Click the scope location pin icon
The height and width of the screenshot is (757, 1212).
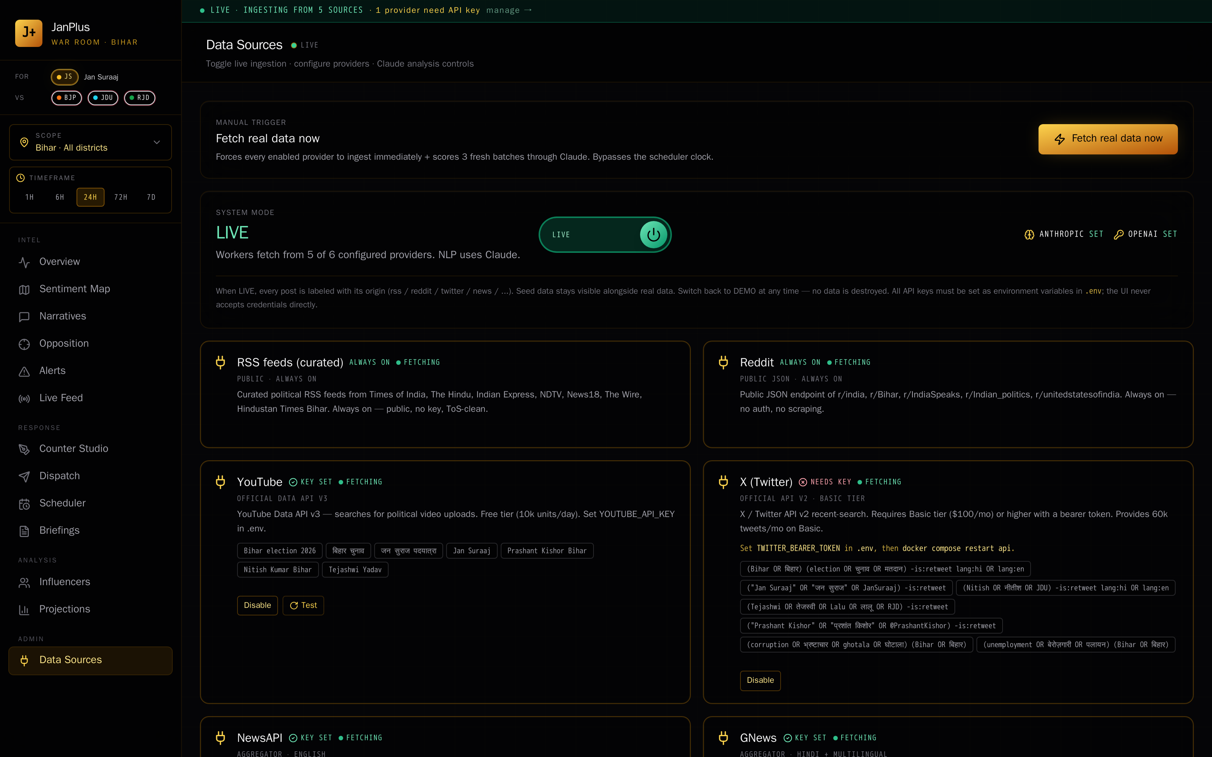click(x=24, y=142)
